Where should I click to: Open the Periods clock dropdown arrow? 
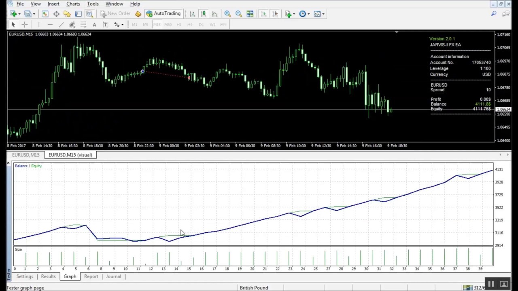point(308,14)
